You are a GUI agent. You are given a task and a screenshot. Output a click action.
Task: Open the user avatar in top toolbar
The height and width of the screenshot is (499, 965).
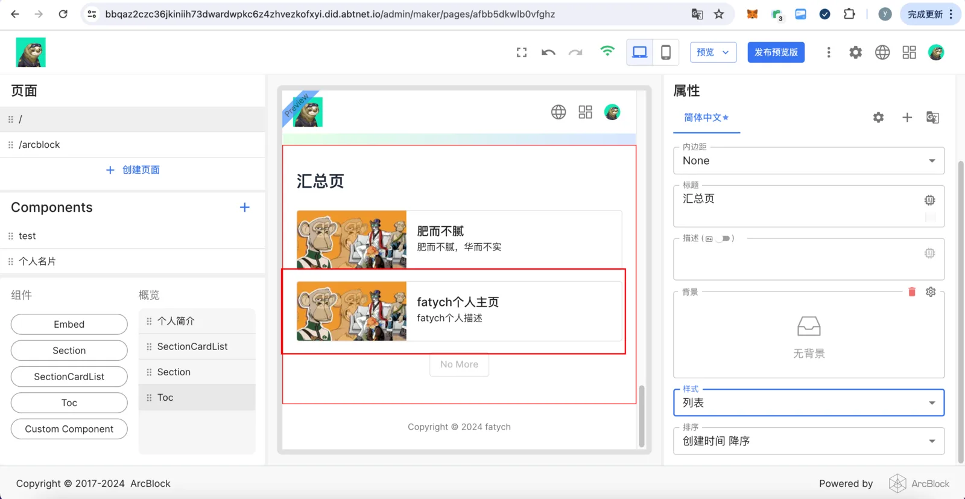click(x=936, y=52)
